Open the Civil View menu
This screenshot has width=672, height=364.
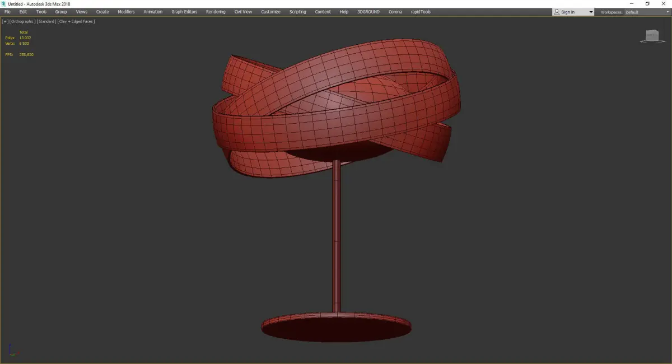(243, 12)
